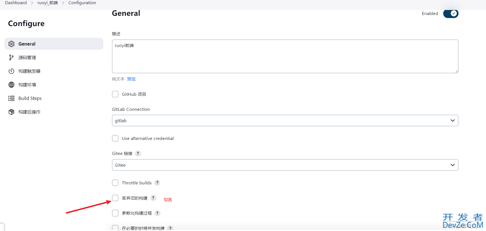Click the General gear icon in sidebar

point(11,44)
